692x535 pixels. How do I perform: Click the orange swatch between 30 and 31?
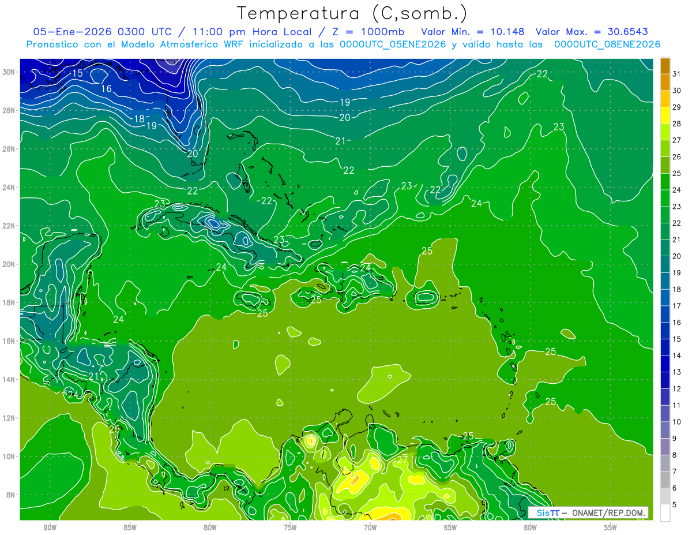(665, 82)
